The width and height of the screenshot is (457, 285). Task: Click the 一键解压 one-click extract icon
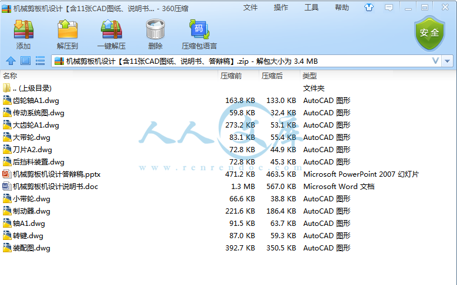click(x=111, y=29)
